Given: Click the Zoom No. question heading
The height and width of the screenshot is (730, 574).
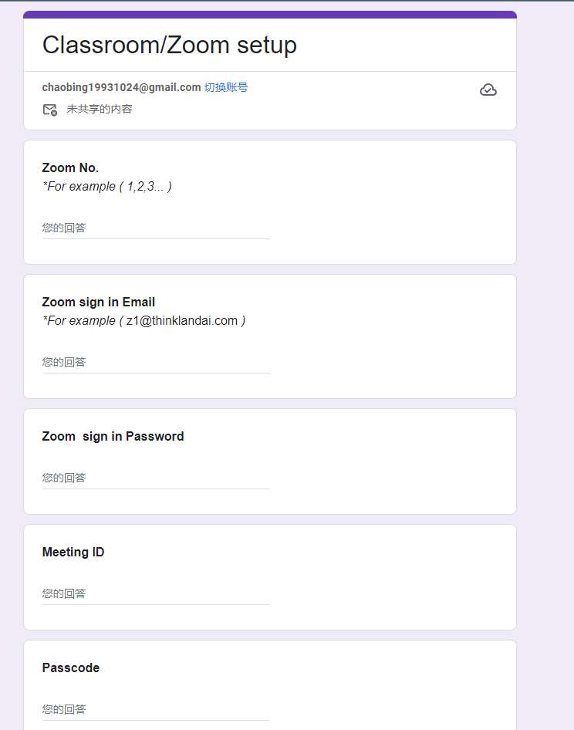Looking at the screenshot, I should [70, 168].
